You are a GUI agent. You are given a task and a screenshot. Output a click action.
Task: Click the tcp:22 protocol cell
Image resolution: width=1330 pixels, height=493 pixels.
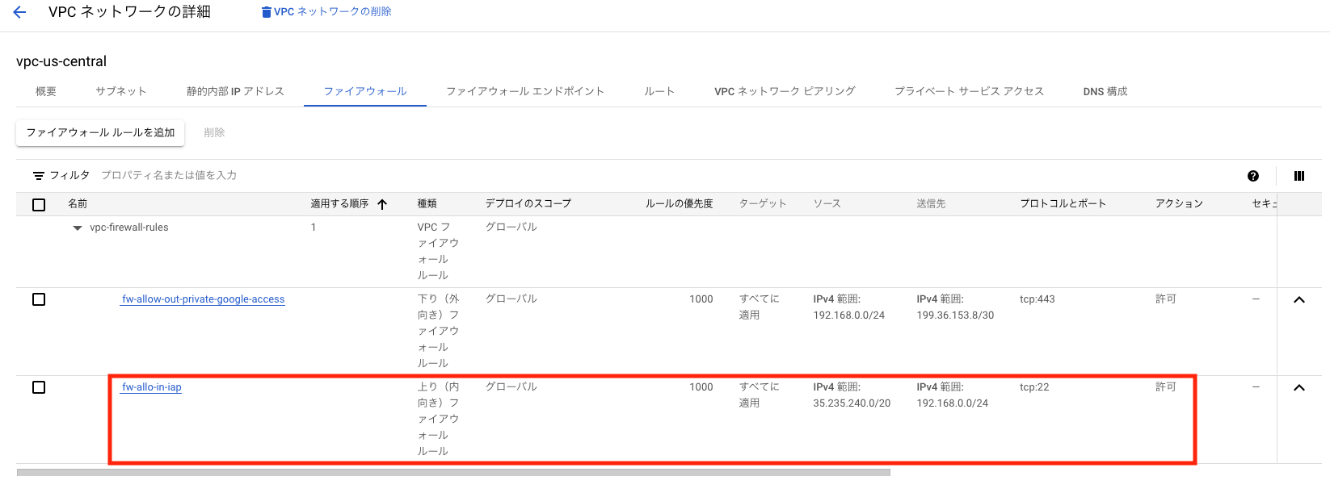coord(1034,387)
